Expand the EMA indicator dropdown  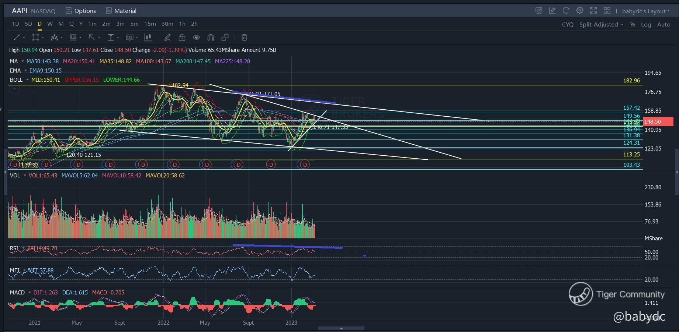[x=25, y=71]
